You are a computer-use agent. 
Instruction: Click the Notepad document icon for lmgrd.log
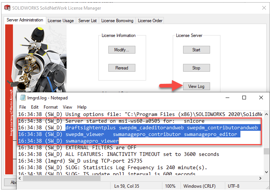pos(23,98)
